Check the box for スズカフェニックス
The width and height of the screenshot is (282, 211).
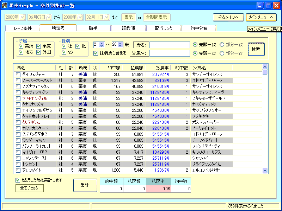(18, 87)
